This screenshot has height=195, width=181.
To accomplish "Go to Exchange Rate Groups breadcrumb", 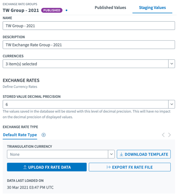I will click(x=20, y=4).
